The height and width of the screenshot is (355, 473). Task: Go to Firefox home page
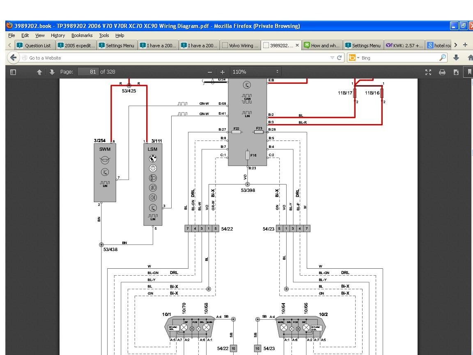point(470,58)
